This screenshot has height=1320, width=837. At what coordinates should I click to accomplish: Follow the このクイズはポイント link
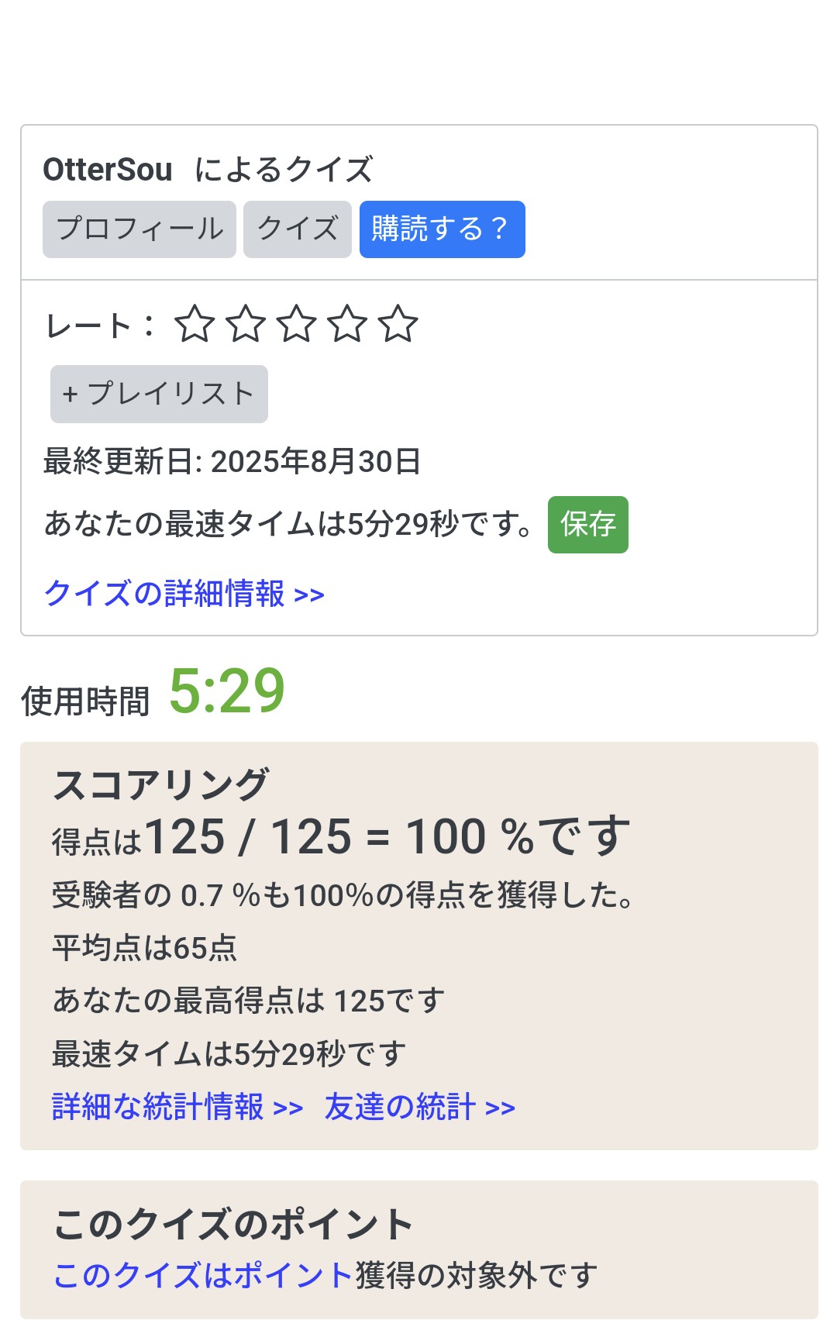click(x=203, y=1275)
